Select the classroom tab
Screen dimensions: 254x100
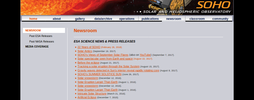pyautogui.click(x=197, y=19)
